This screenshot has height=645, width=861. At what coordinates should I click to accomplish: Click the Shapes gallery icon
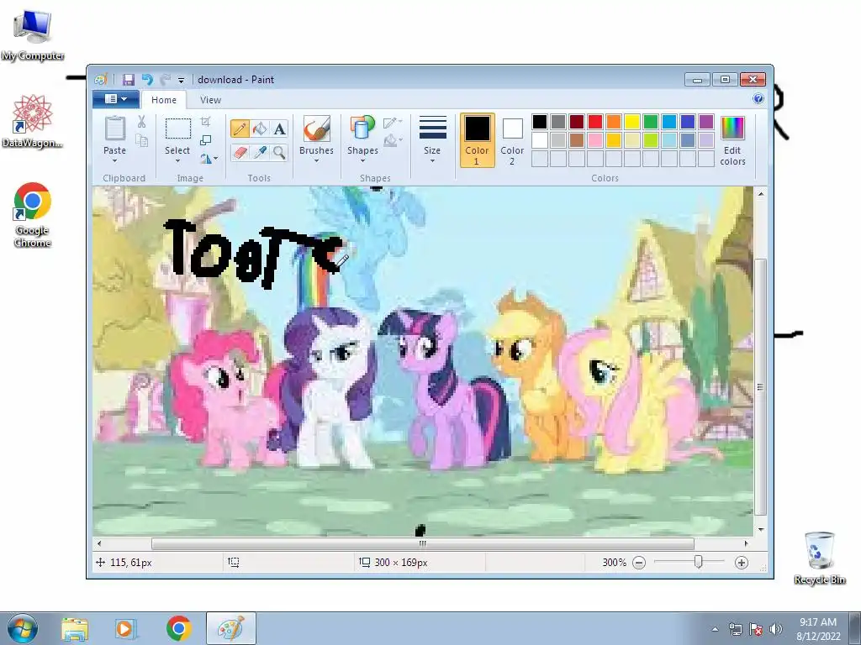(x=362, y=128)
